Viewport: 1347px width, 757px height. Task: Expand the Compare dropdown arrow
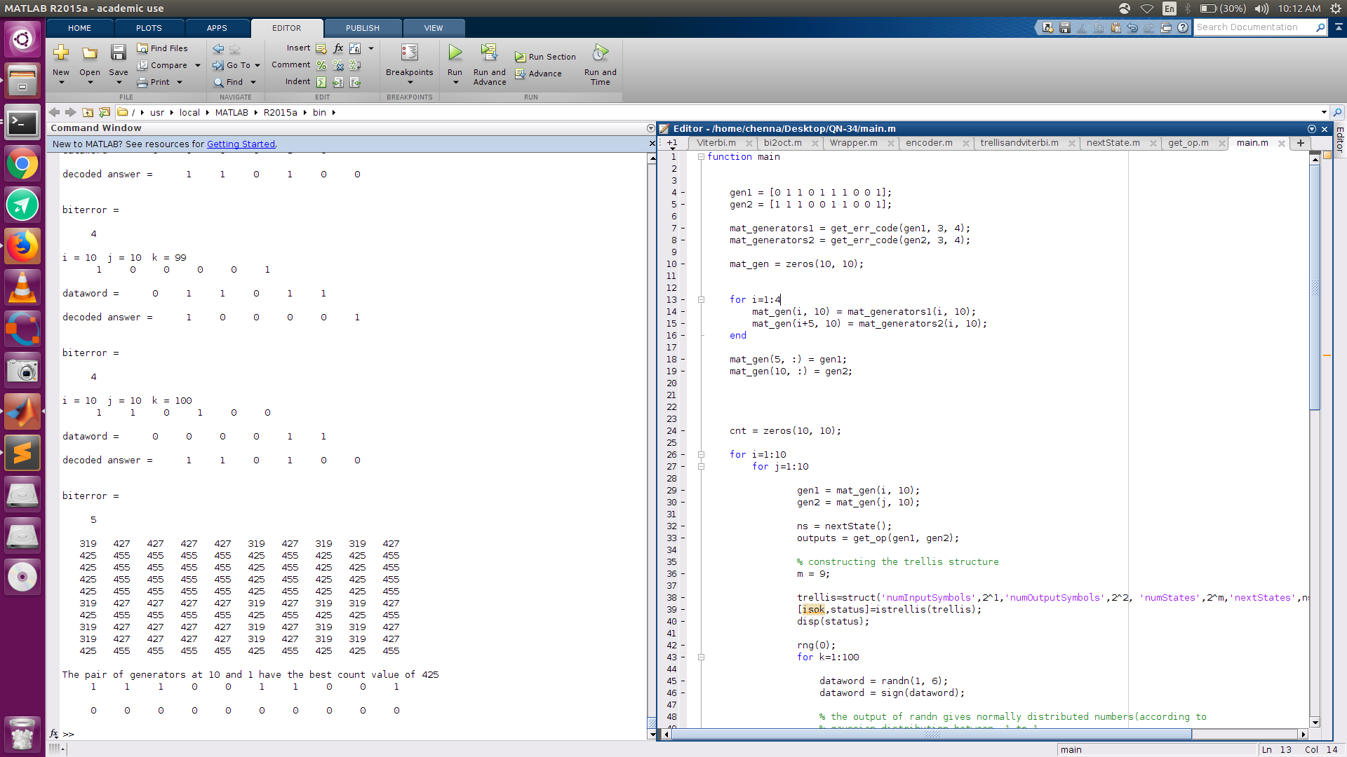198,65
